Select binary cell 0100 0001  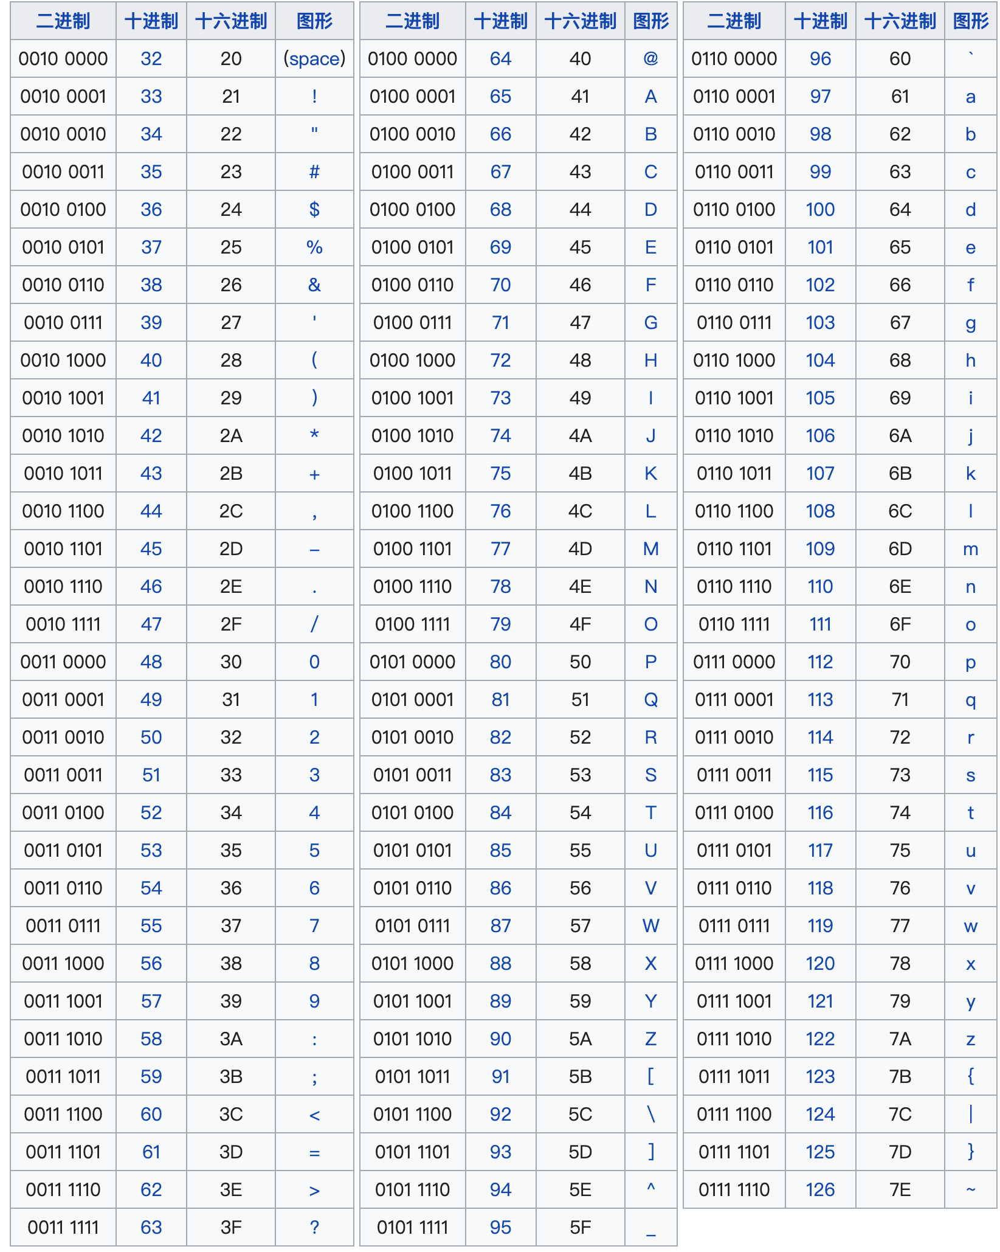point(412,97)
